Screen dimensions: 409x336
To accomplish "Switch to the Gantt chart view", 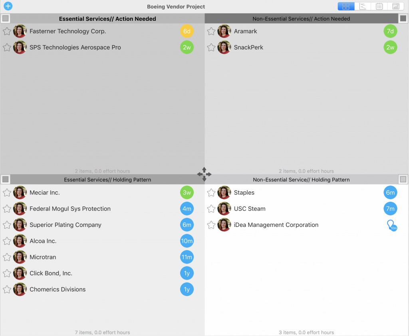I will pyautogui.click(x=363, y=6).
